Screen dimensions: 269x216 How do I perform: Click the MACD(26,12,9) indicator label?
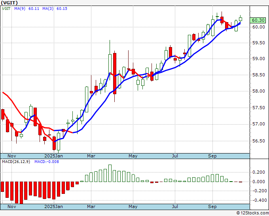[16, 162]
